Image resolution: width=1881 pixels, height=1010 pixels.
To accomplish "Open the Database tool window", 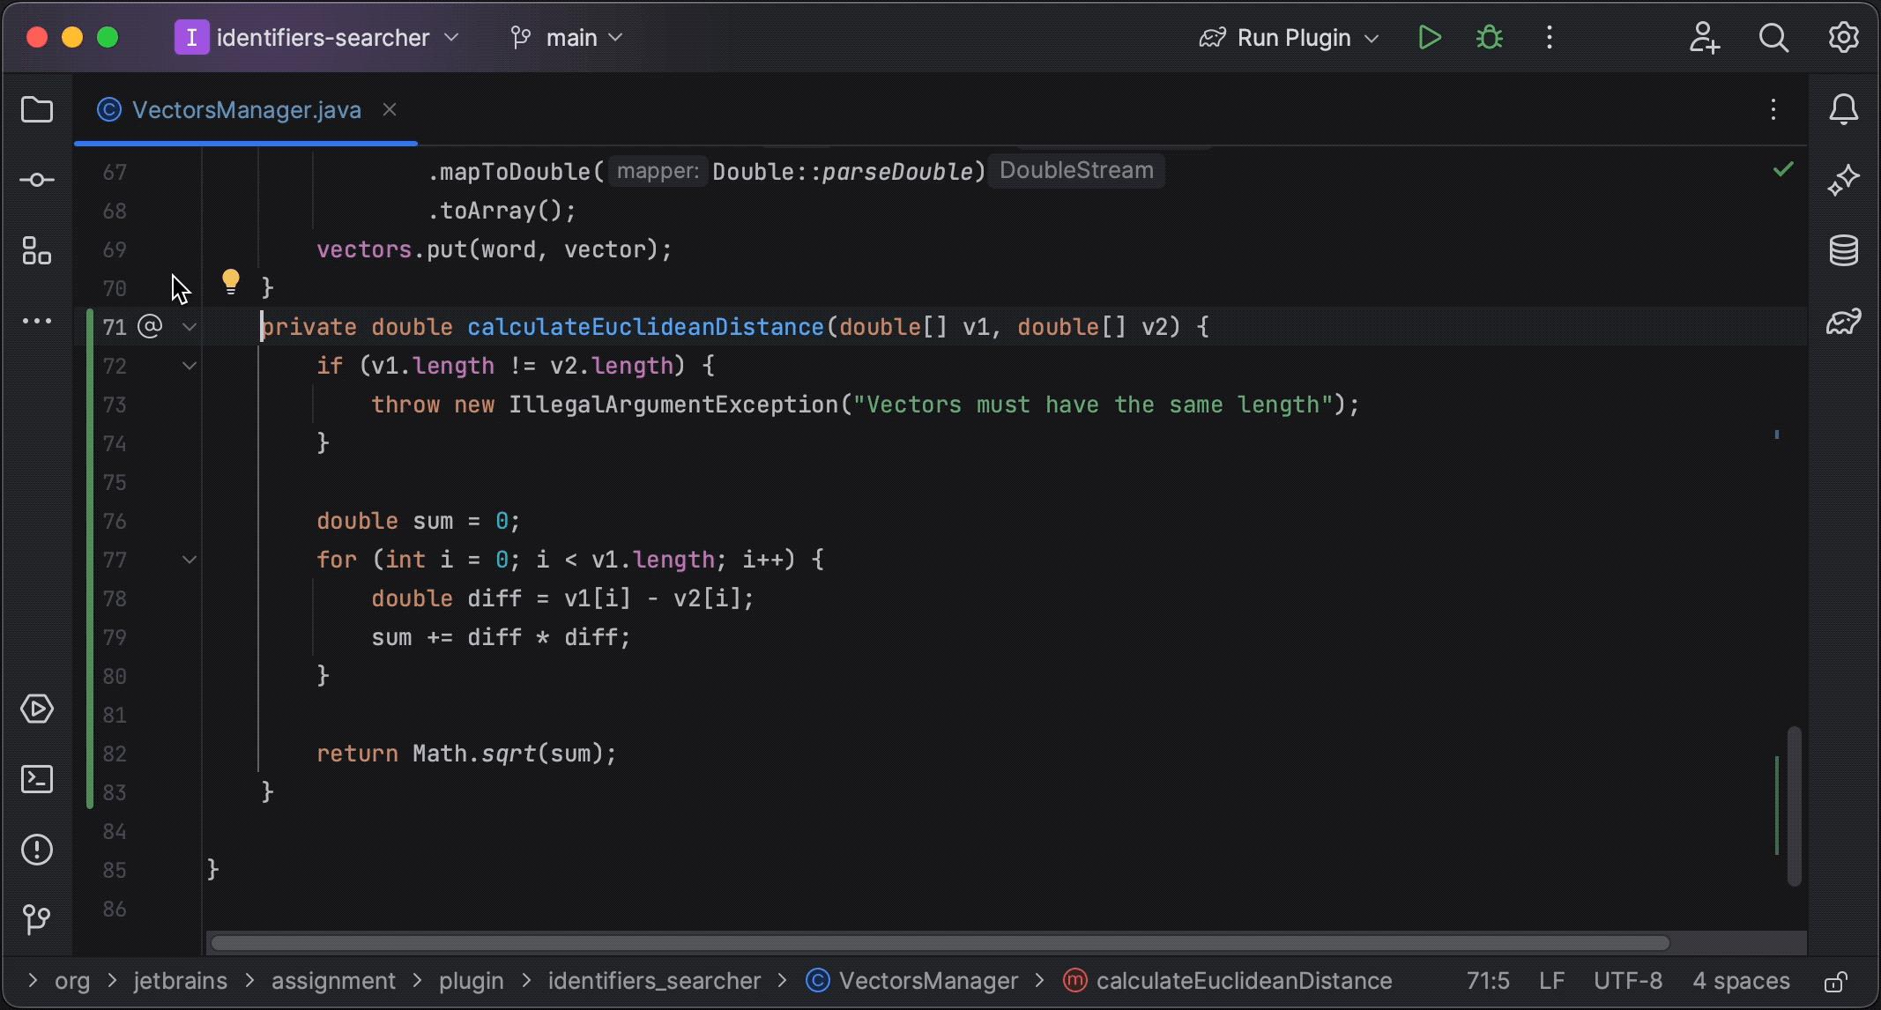I will point(1845,250).
